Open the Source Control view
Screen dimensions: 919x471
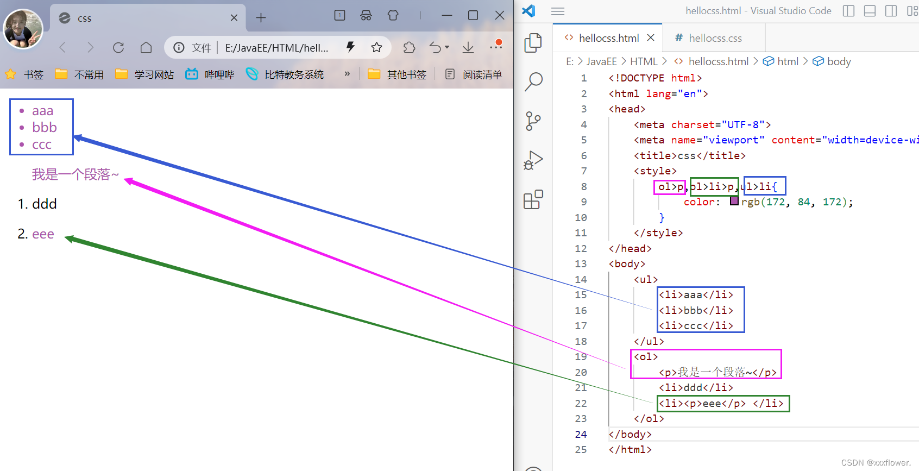coord(533,121)
